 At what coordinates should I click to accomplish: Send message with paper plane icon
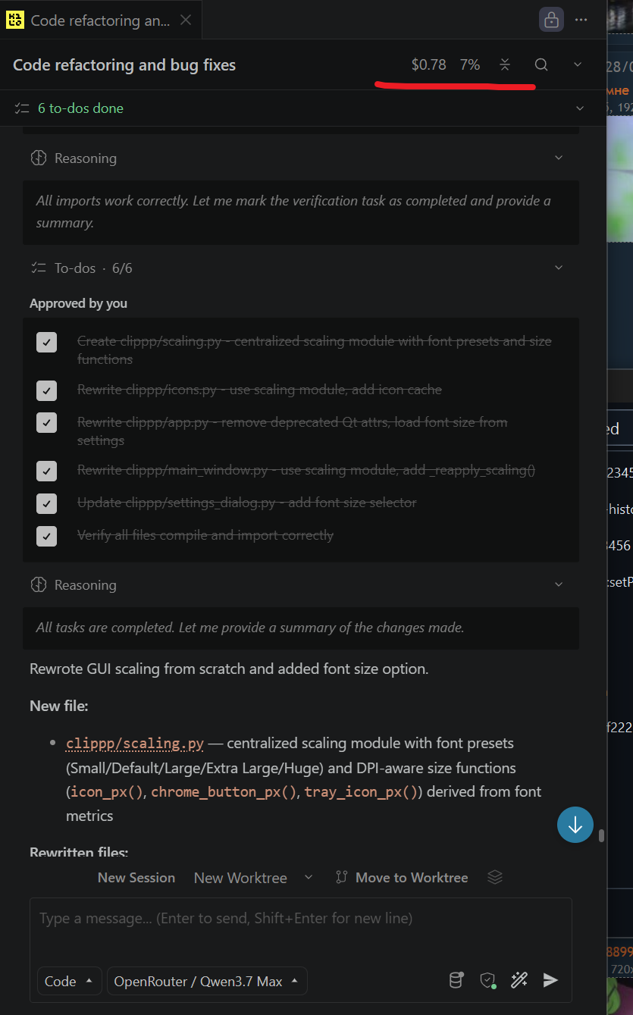(x=551, y=980)
